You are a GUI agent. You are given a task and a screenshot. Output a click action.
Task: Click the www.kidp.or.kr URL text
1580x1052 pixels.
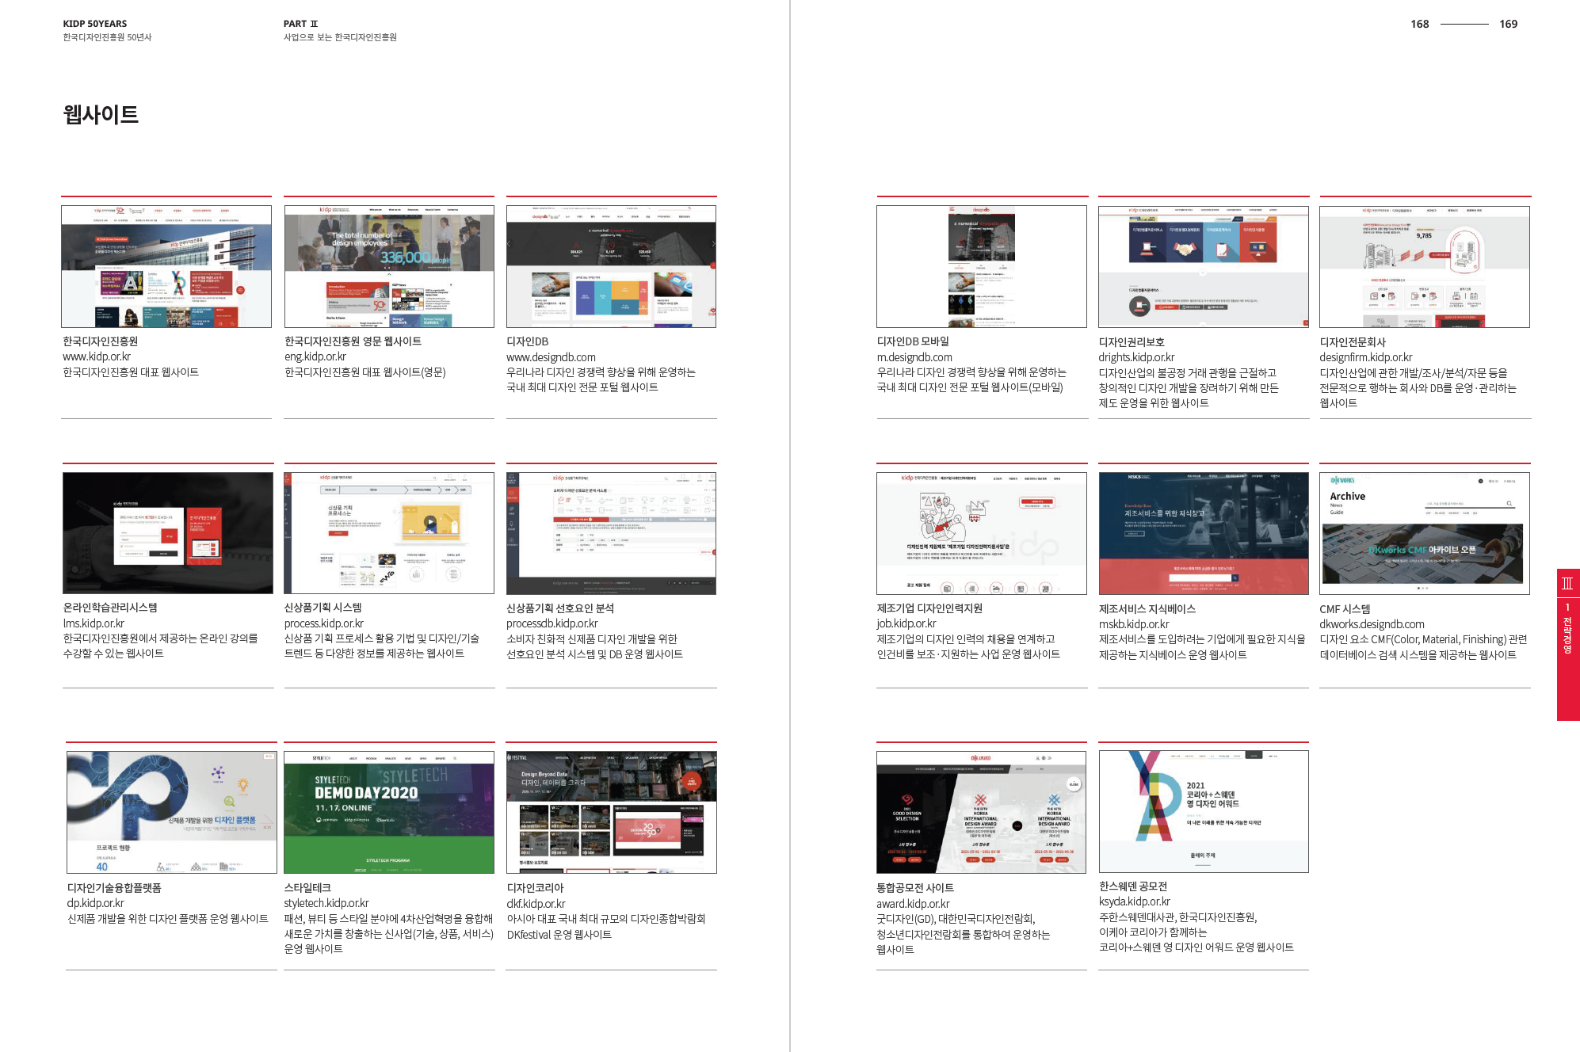coord(97,356)
